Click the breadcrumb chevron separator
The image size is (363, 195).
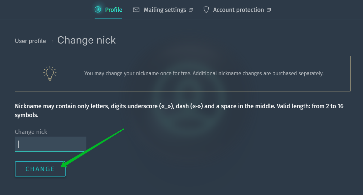click(x=52, y=41)
